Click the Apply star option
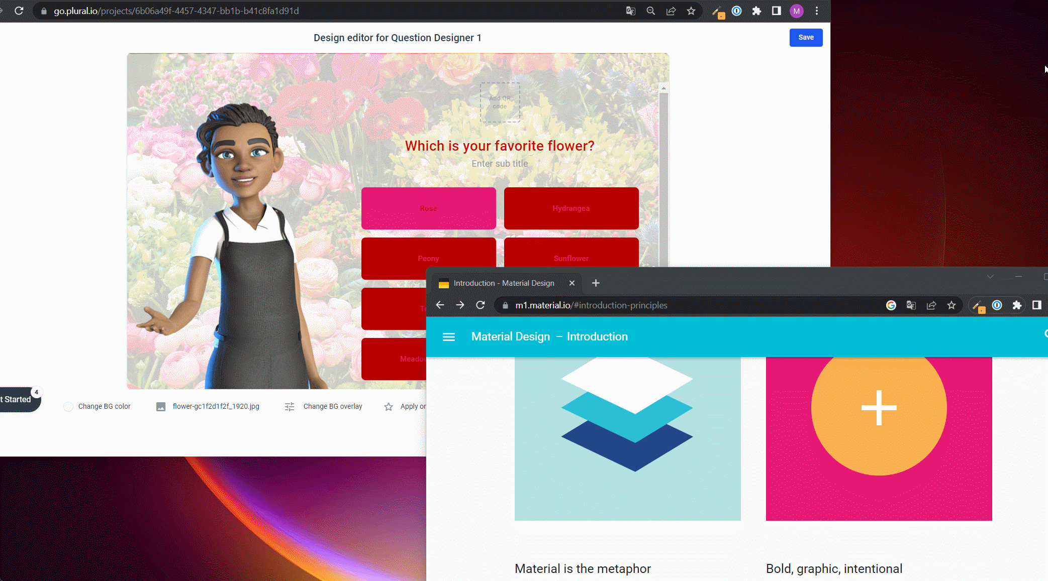The width and height of the screenshot is (1048, 581). tap(389, 406)
